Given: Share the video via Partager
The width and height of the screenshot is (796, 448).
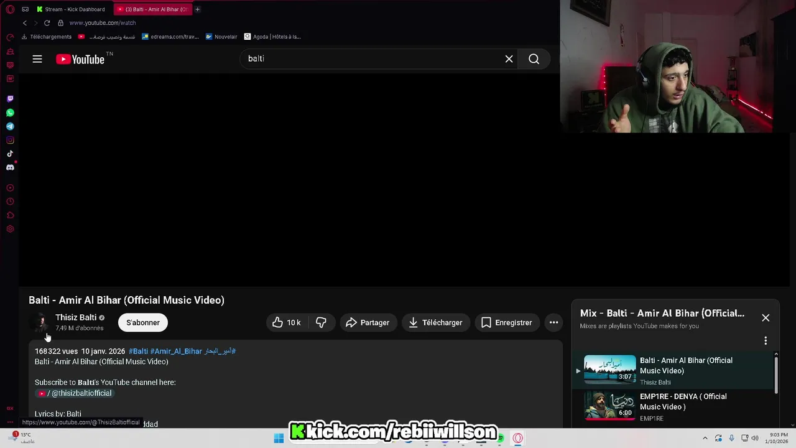Looking at the screenshot, I should pos(368,322).
